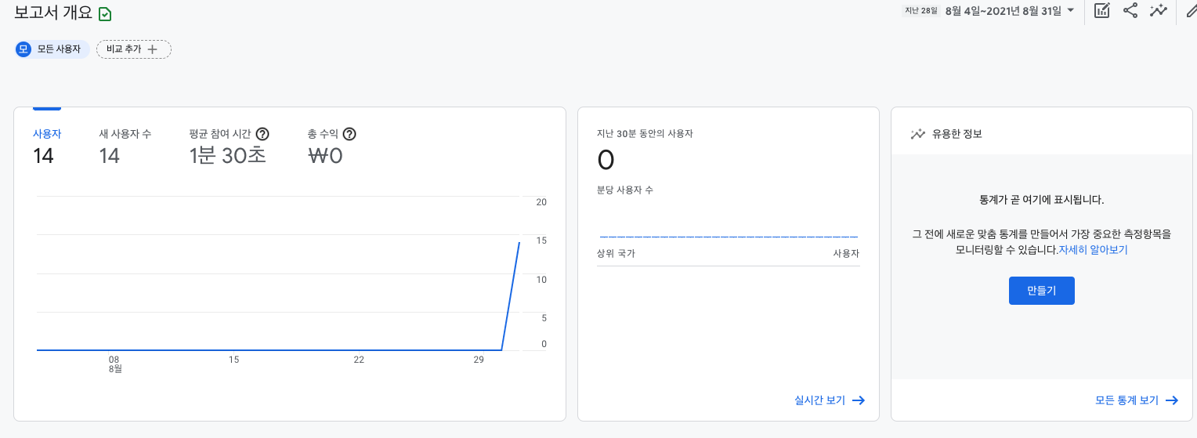
Task: Click the sparkle icon beside 유용한 정보
Action: pyautogui.click(x=918, y=134)
